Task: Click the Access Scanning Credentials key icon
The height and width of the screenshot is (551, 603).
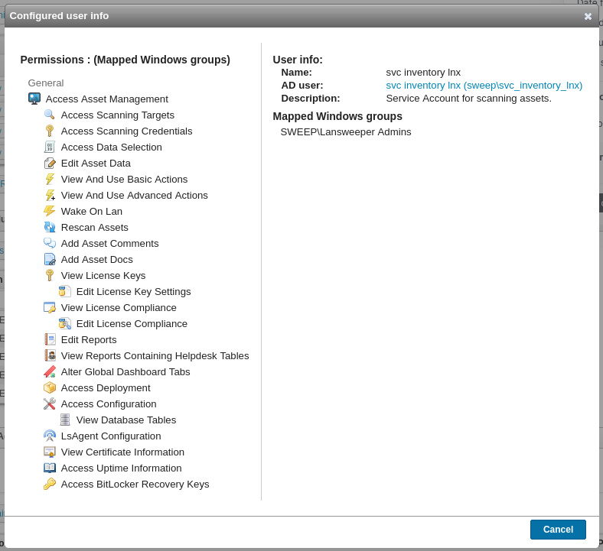Action: [50, 131]
